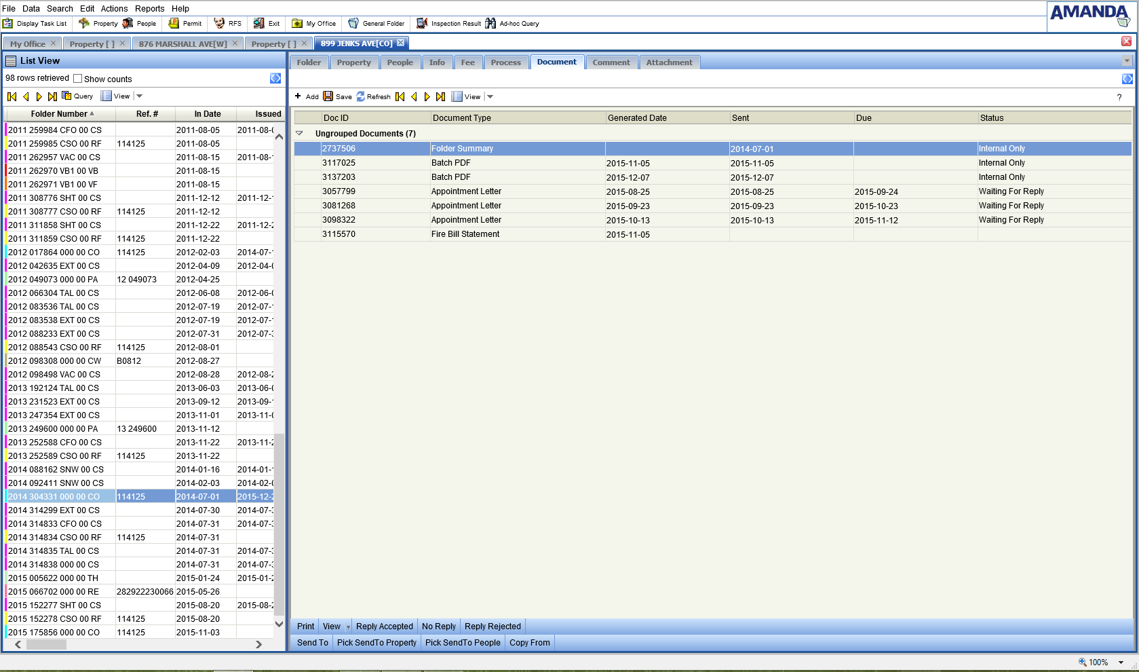Go to last document record
Screen dimensions: 1139x672
coord(440,96)
